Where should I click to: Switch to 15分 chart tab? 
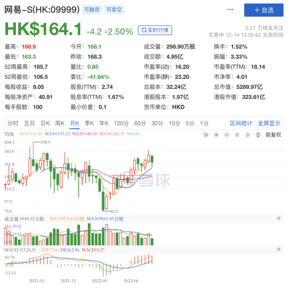pyautogui.click(x=174, y=123)
